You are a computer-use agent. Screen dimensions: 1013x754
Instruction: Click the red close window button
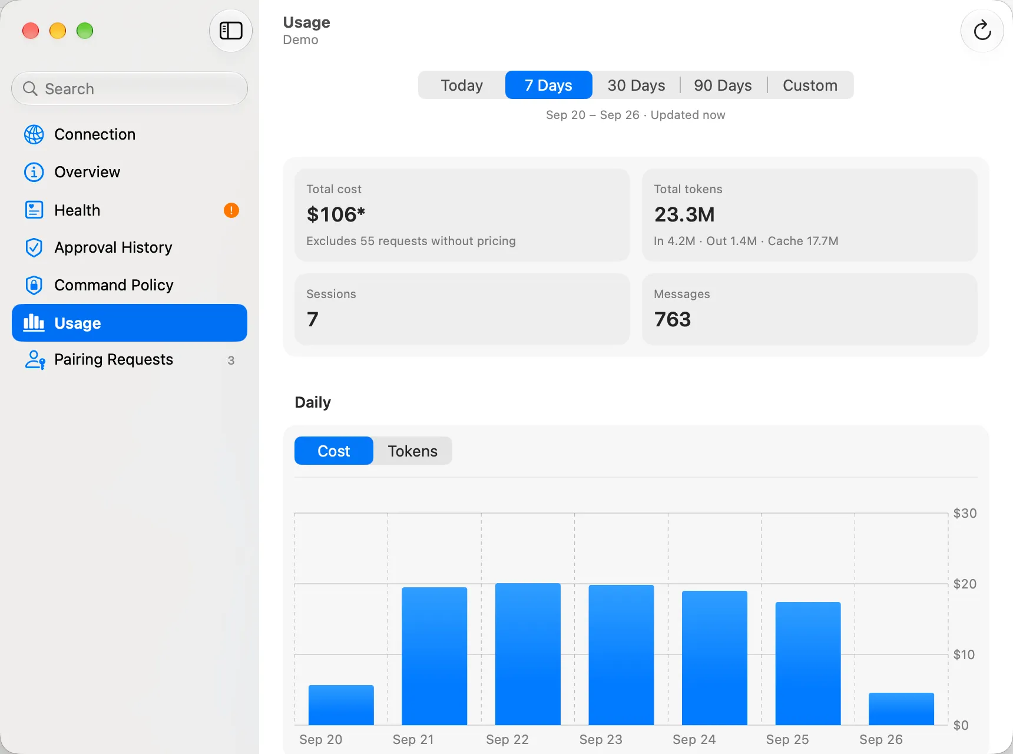31,31
